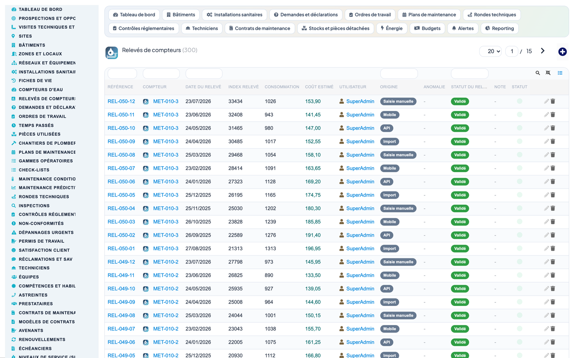Toggle the statut indicator for row REL-049-12

pyautogui.click(x=519, y=262)
